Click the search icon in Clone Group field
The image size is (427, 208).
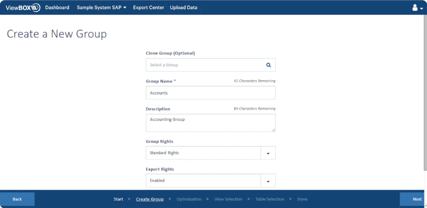[269, 65]
